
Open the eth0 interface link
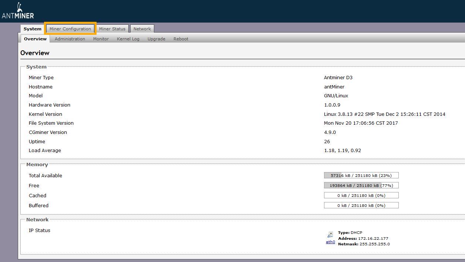coord(330,242)
